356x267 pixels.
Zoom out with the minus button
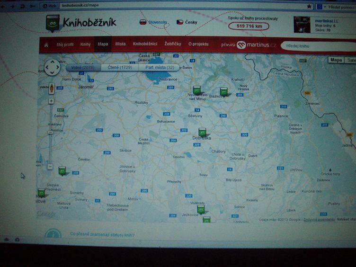point(50,167)
